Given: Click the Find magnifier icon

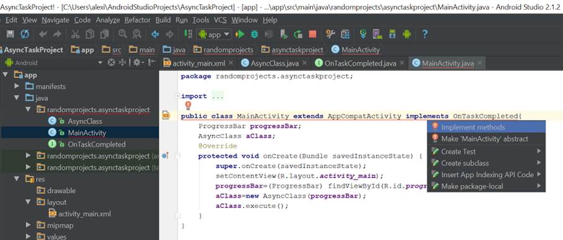Looking at the screenshot, I should click(x=123, y=34).
